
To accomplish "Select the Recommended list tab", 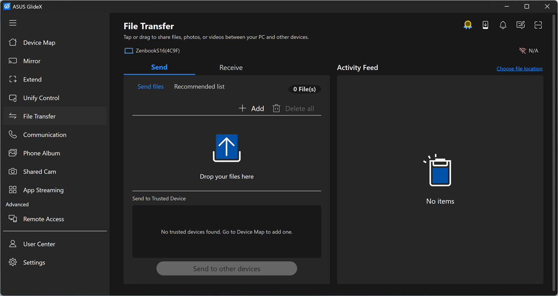I will point(199,86).
